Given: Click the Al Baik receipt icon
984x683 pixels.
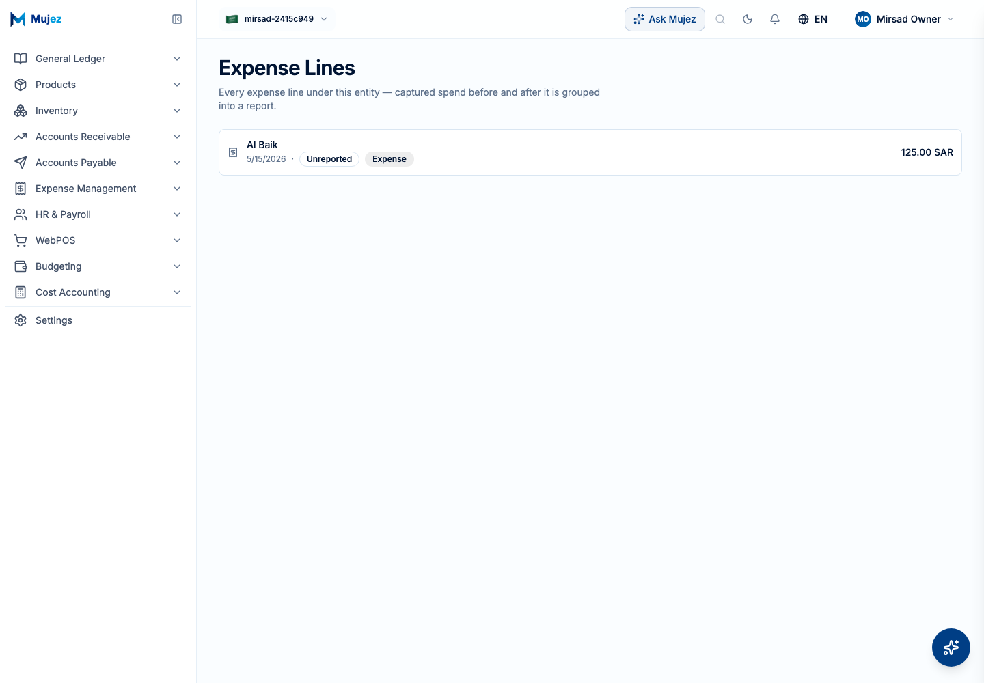Looking at the screenshot, I should click(233, 152).
